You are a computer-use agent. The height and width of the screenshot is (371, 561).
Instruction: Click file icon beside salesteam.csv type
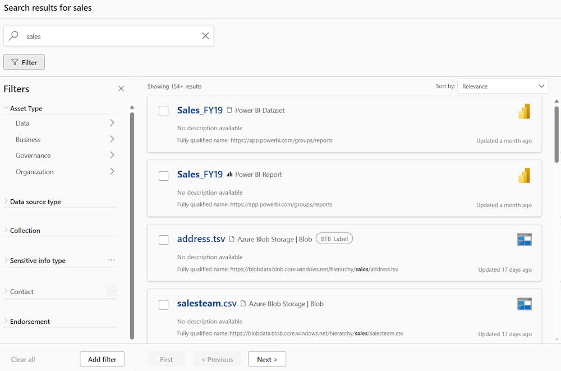(243, 303)
